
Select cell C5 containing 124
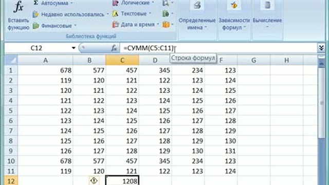(122, 110)
